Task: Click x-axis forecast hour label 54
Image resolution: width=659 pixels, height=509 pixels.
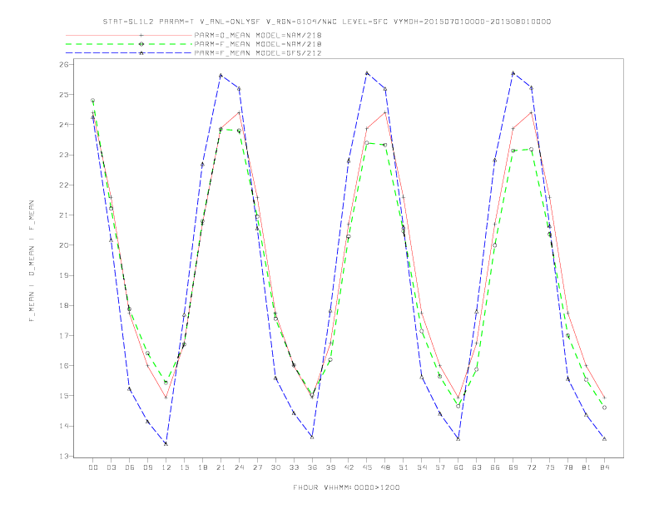Action: [422, 467]
